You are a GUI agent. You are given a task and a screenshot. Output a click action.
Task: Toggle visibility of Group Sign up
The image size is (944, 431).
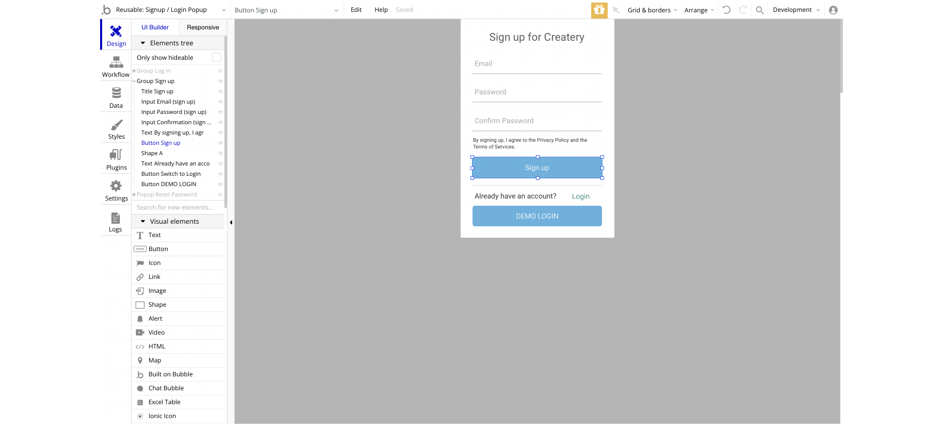(x=220, y=81)
